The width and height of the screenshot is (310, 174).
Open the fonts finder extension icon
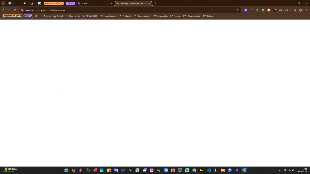[x=251, y=10]
